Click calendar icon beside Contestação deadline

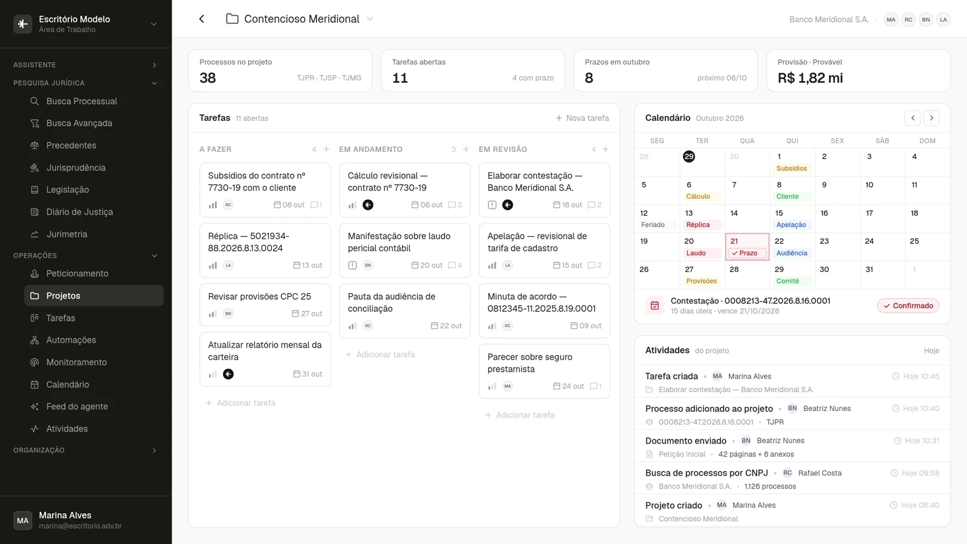pos(655,306)
